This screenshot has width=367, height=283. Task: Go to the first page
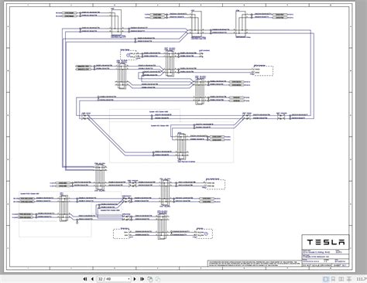[85, 279]
